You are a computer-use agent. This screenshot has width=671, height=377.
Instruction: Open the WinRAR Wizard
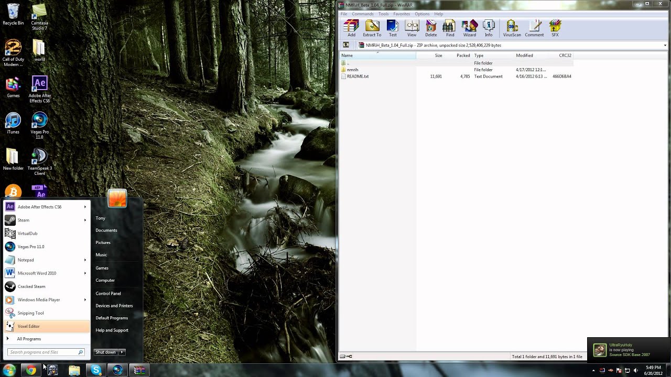coord(470,28)
